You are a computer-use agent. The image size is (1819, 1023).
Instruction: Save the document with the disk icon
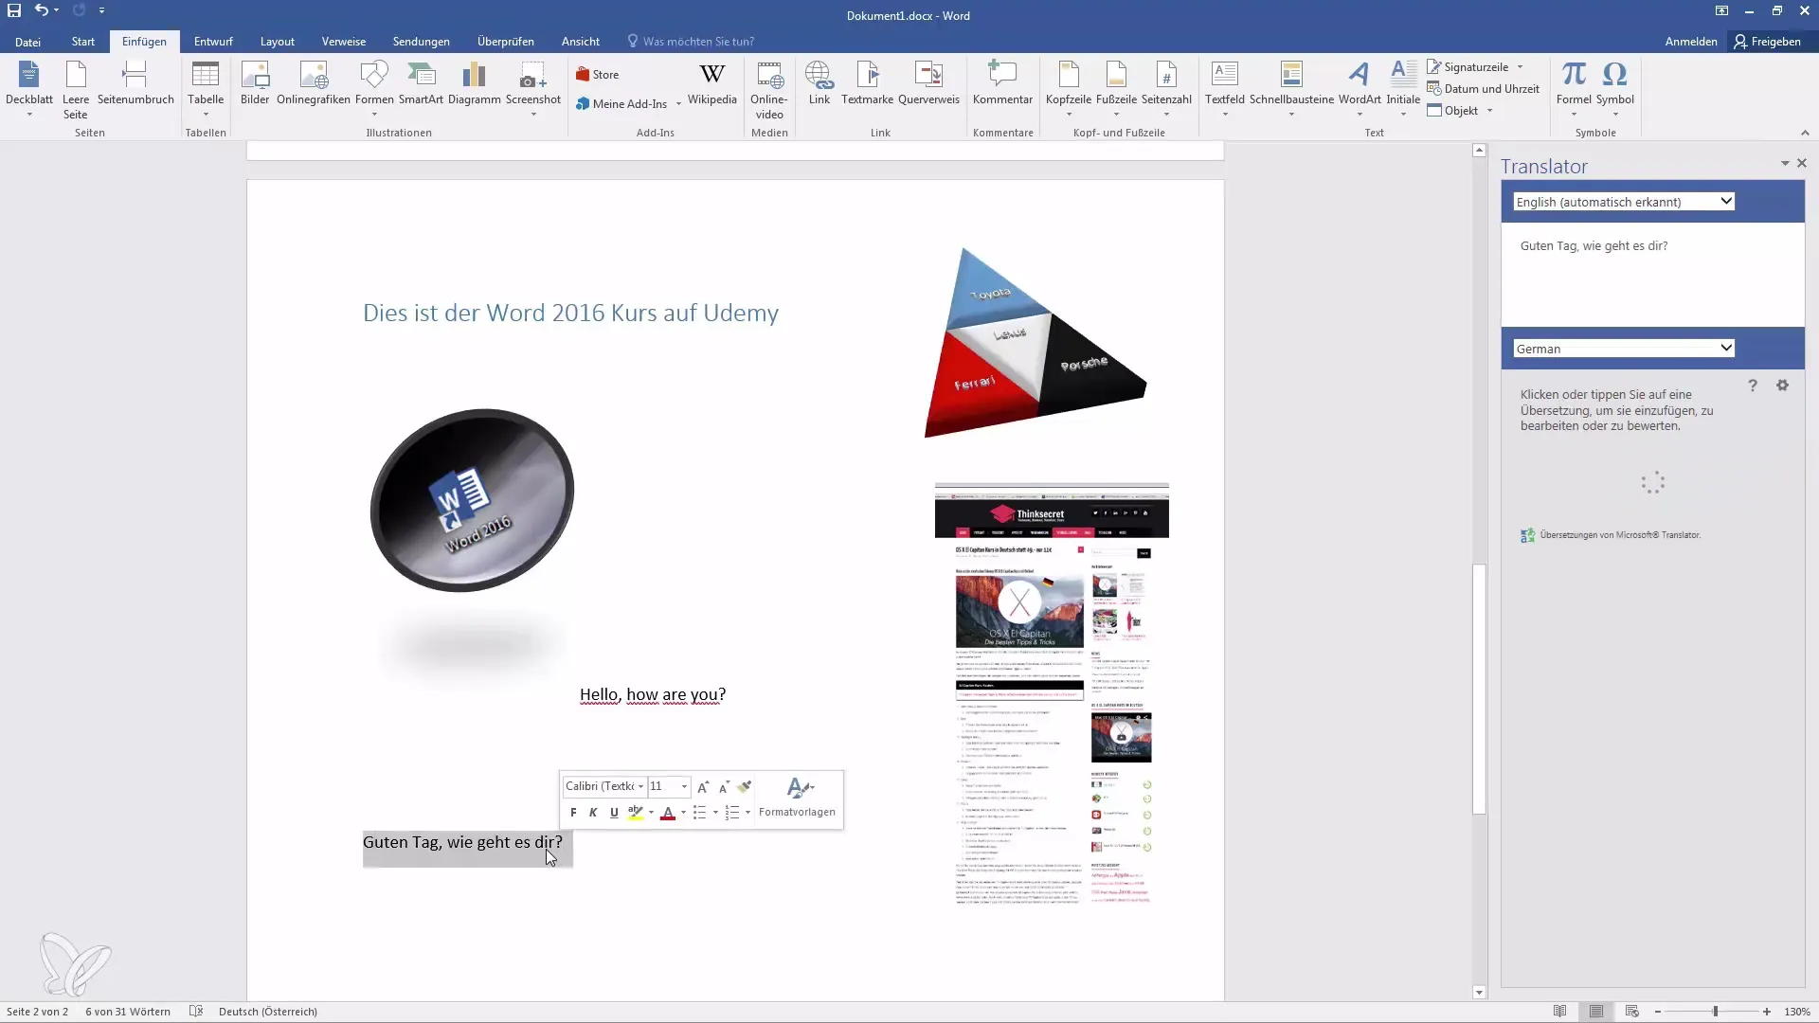(14, 10)
